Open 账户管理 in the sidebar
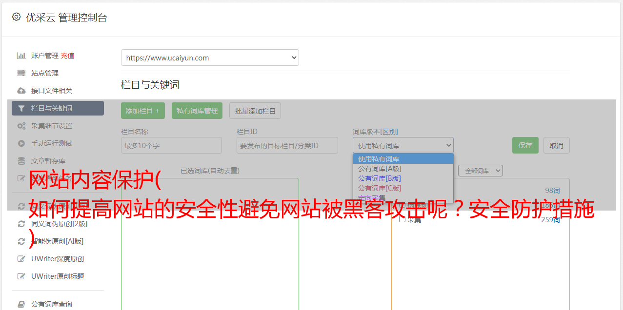 [45, 56]
